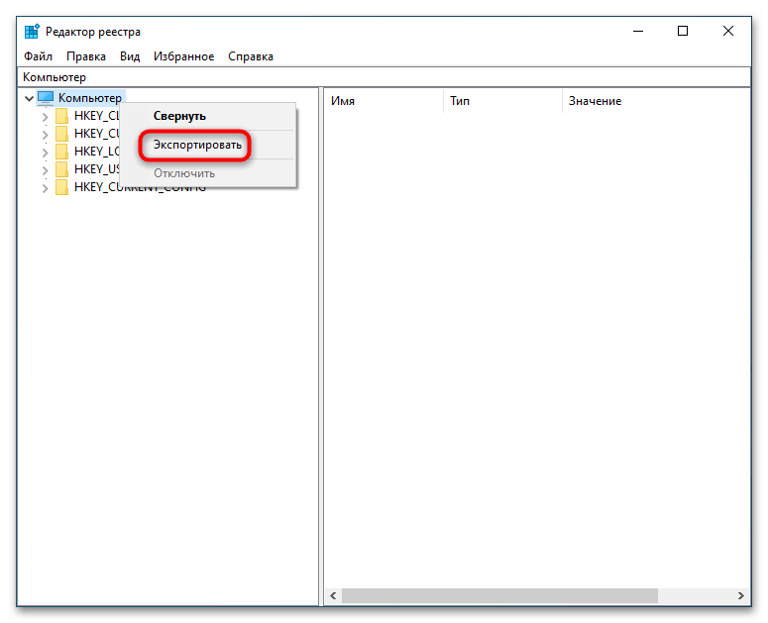Click the folder icon of HKEY_CURRENT_CONFIG

[x=61, y=187]
